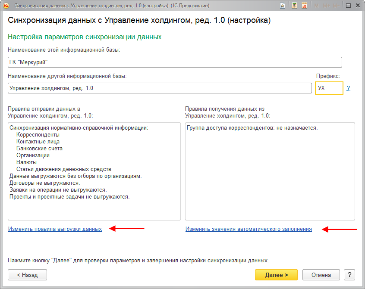
Task: Maximize the synchronization settings window
Action: pyautogui.click(x=348, y=6)
